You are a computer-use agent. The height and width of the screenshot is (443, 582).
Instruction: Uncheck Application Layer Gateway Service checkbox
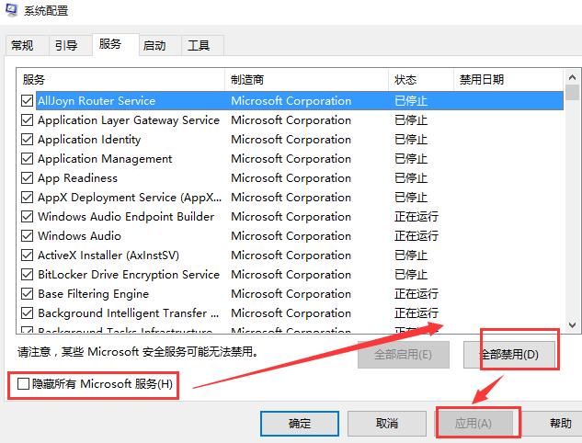pos(27,119)
